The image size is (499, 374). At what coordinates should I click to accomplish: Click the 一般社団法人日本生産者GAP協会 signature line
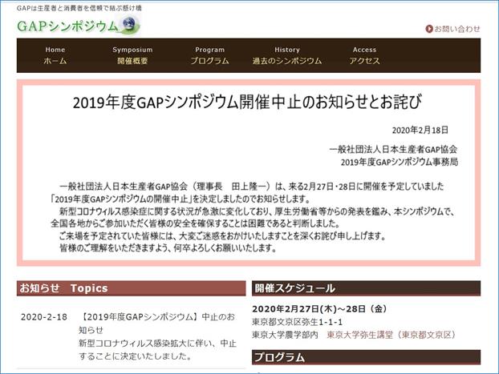coord(393,149)
